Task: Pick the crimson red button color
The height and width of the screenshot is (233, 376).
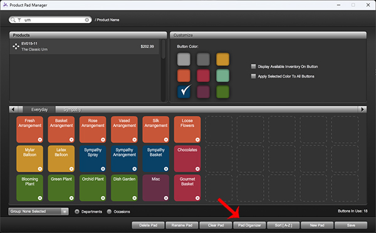Action: click(203, 76)
